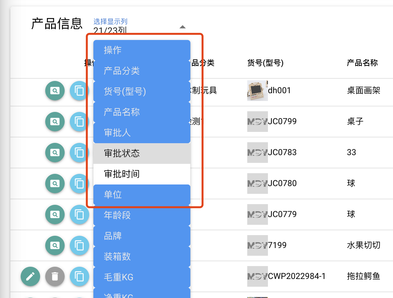393x298 pixels.
Task: Click the copy icon in JC0799 row
Action: pos(80,122)
